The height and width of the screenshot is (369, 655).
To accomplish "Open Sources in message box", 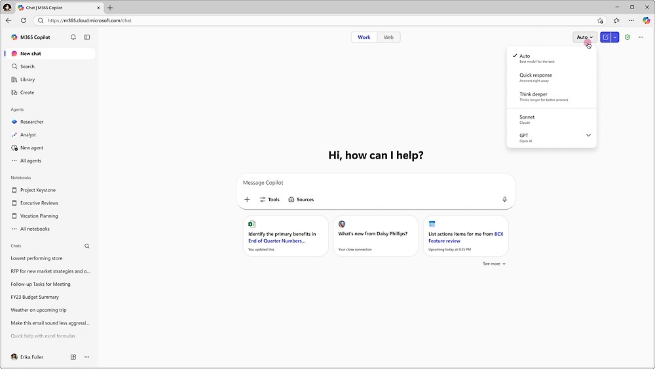I will click(301, 199).
